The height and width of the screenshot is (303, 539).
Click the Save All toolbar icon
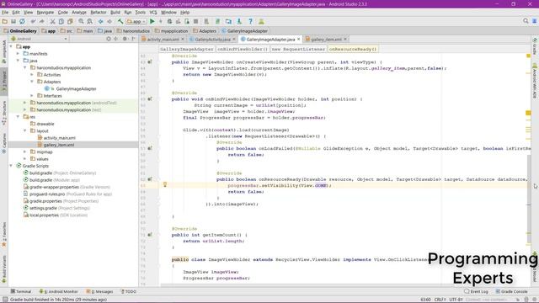click(13, 21)
